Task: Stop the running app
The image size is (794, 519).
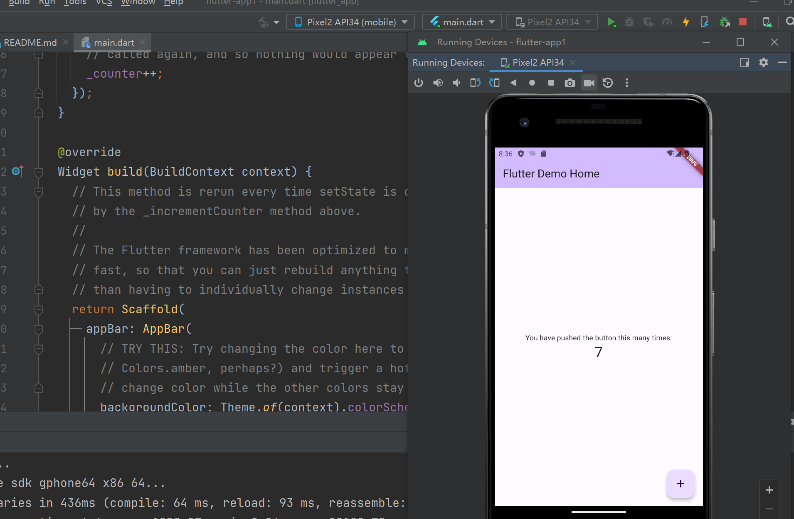Action: [743, 22]
